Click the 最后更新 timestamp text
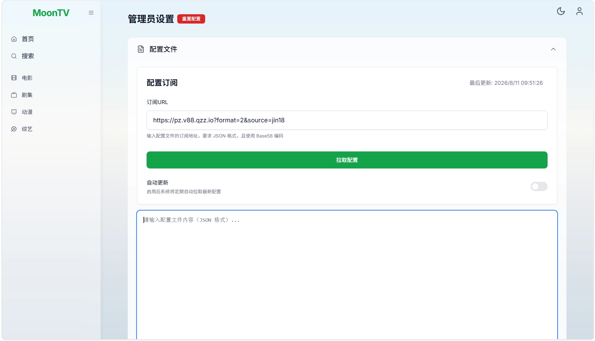Viewport: 595px width, 341px height. click(506, 83)
